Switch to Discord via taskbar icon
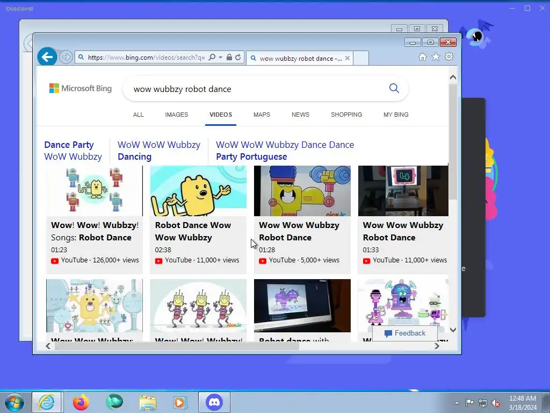 tap(214, 402)
